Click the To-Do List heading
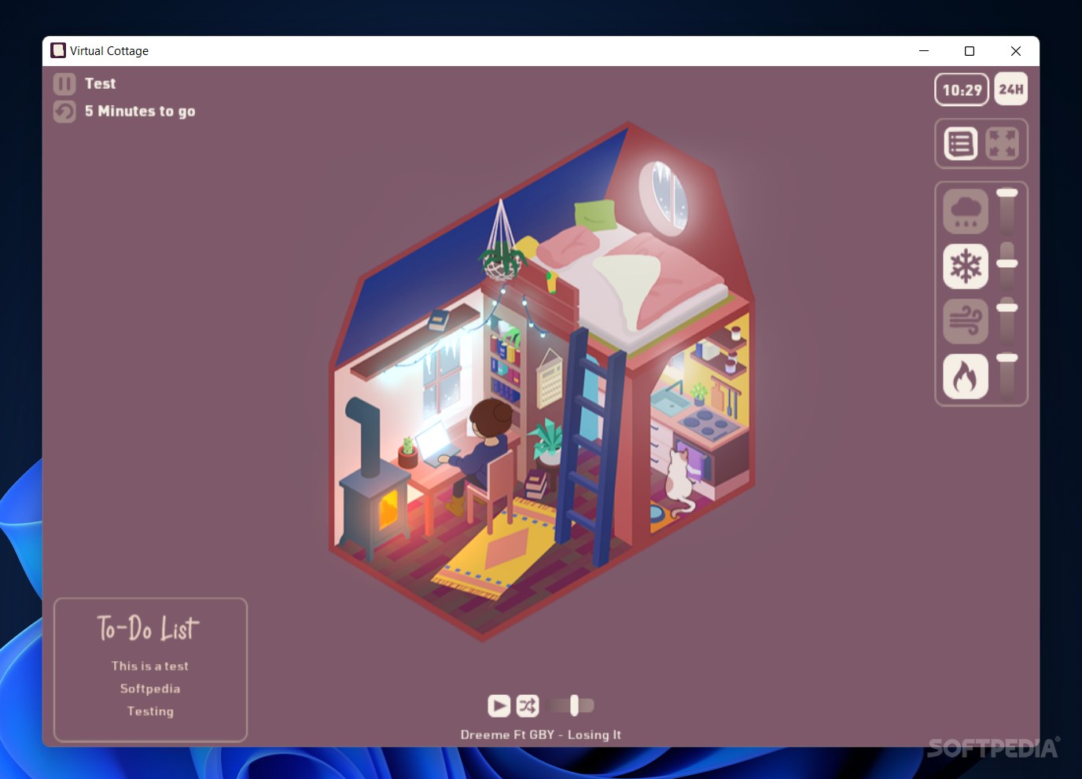1082x779 pixels. pos(149,628)
